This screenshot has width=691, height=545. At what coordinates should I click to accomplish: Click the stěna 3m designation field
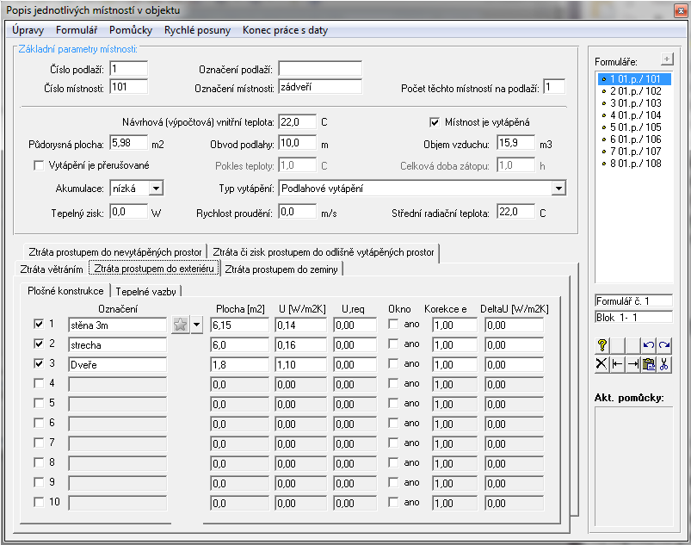(x=118, y=325)
